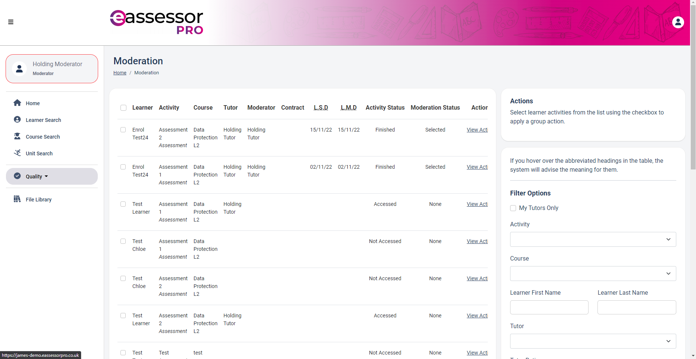Image resolution: width=696 pixels, height=359 pixels.
Task: Tick the select-all checkbox in table header
Action: pos(123,108)
